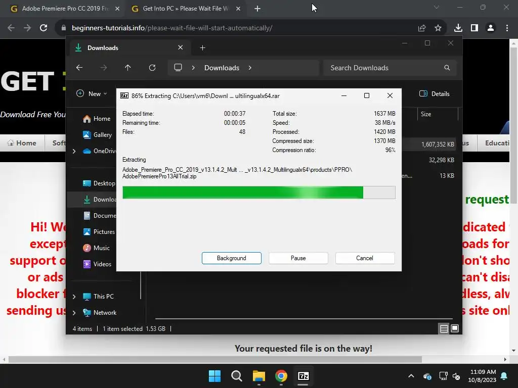Viewport: 518px width, 388px height.
Task: Go up one folder in Explorer
Action: pyautogui.click(x=128, y=68)
